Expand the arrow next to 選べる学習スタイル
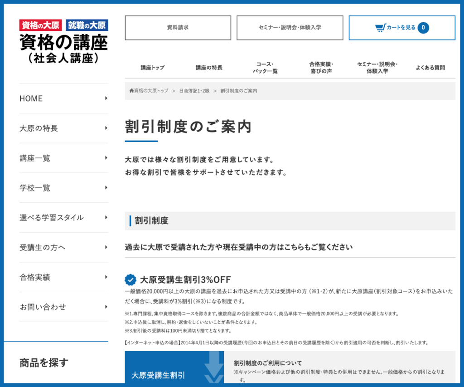The width and height of the screenshot is (464, 387). (106, 217)
